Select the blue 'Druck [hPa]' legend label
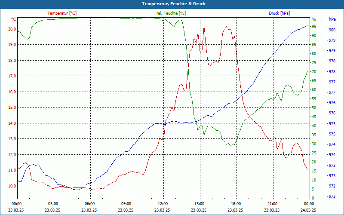 279,13
